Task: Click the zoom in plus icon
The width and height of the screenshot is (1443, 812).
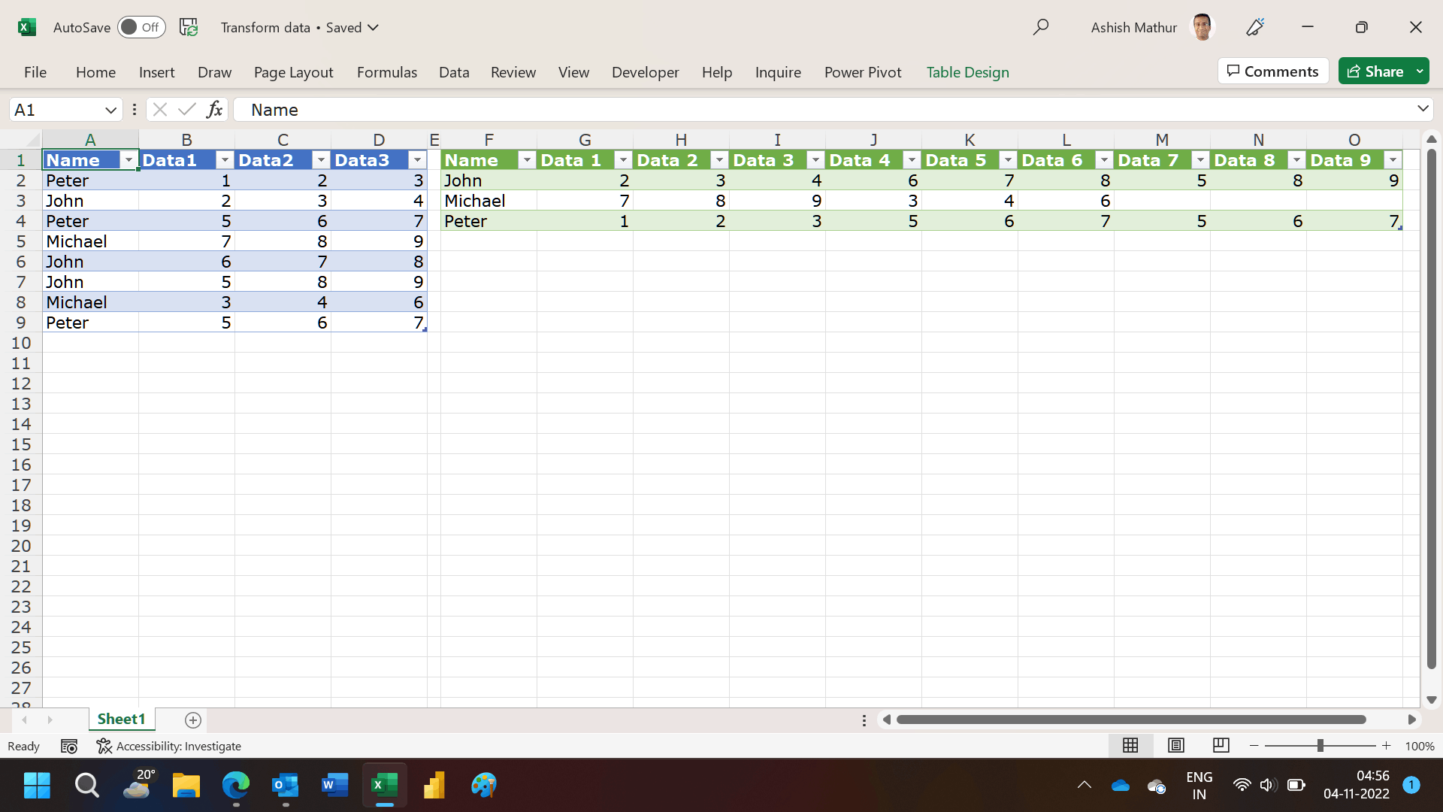Action: 1387,746
